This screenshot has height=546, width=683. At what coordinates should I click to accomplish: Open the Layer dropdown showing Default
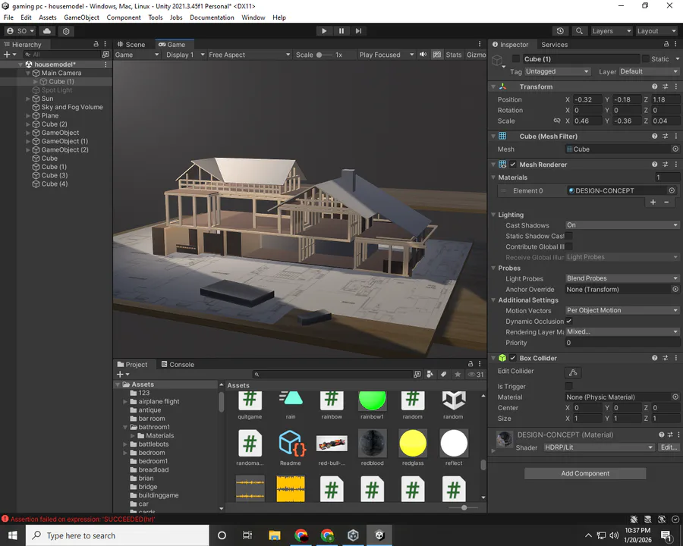pos(649,71)
